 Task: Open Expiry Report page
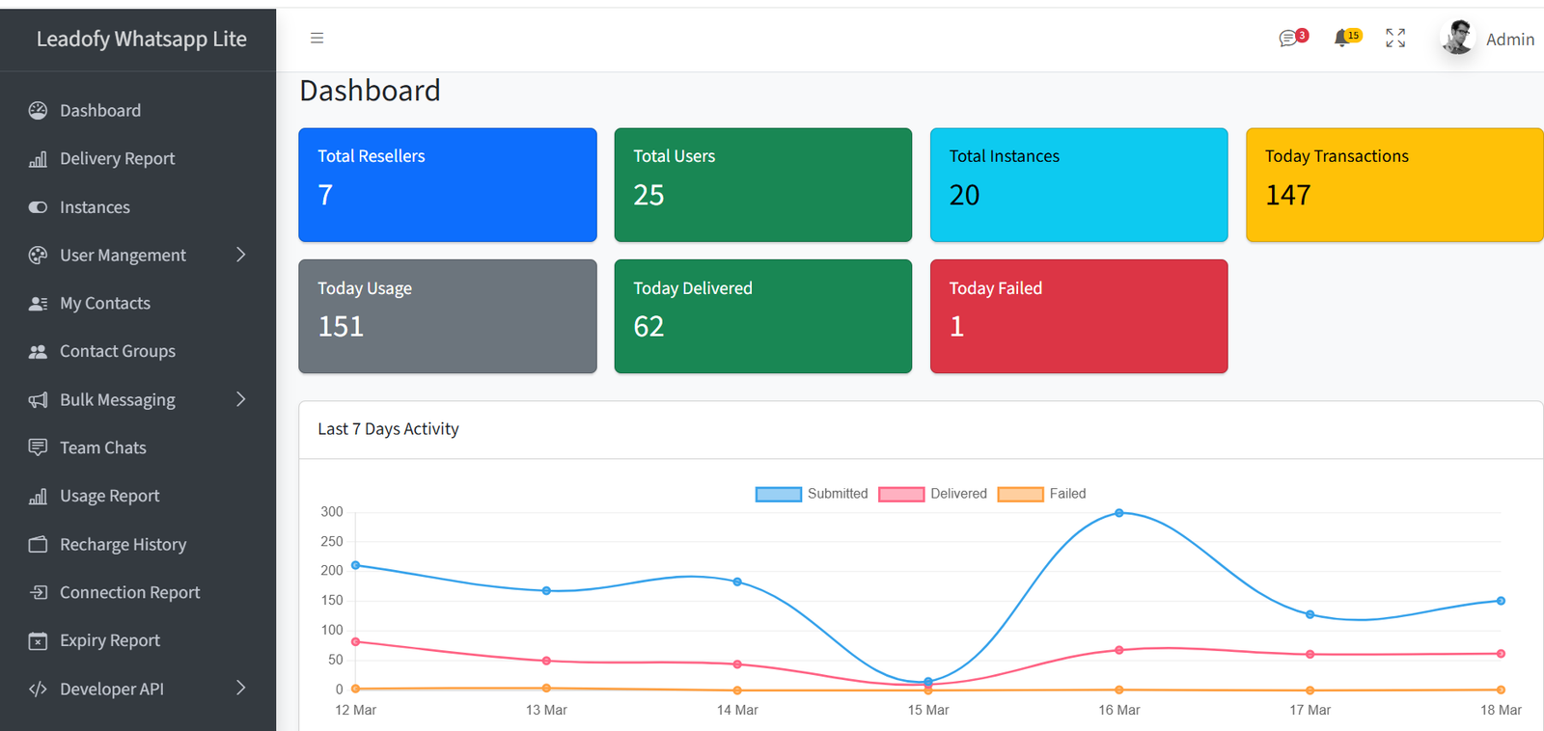pos(138,641)
